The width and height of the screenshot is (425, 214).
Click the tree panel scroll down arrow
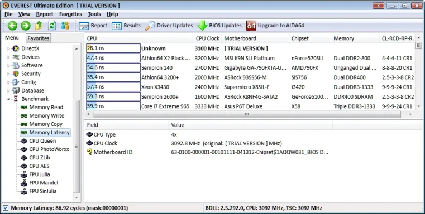point(77,197)
